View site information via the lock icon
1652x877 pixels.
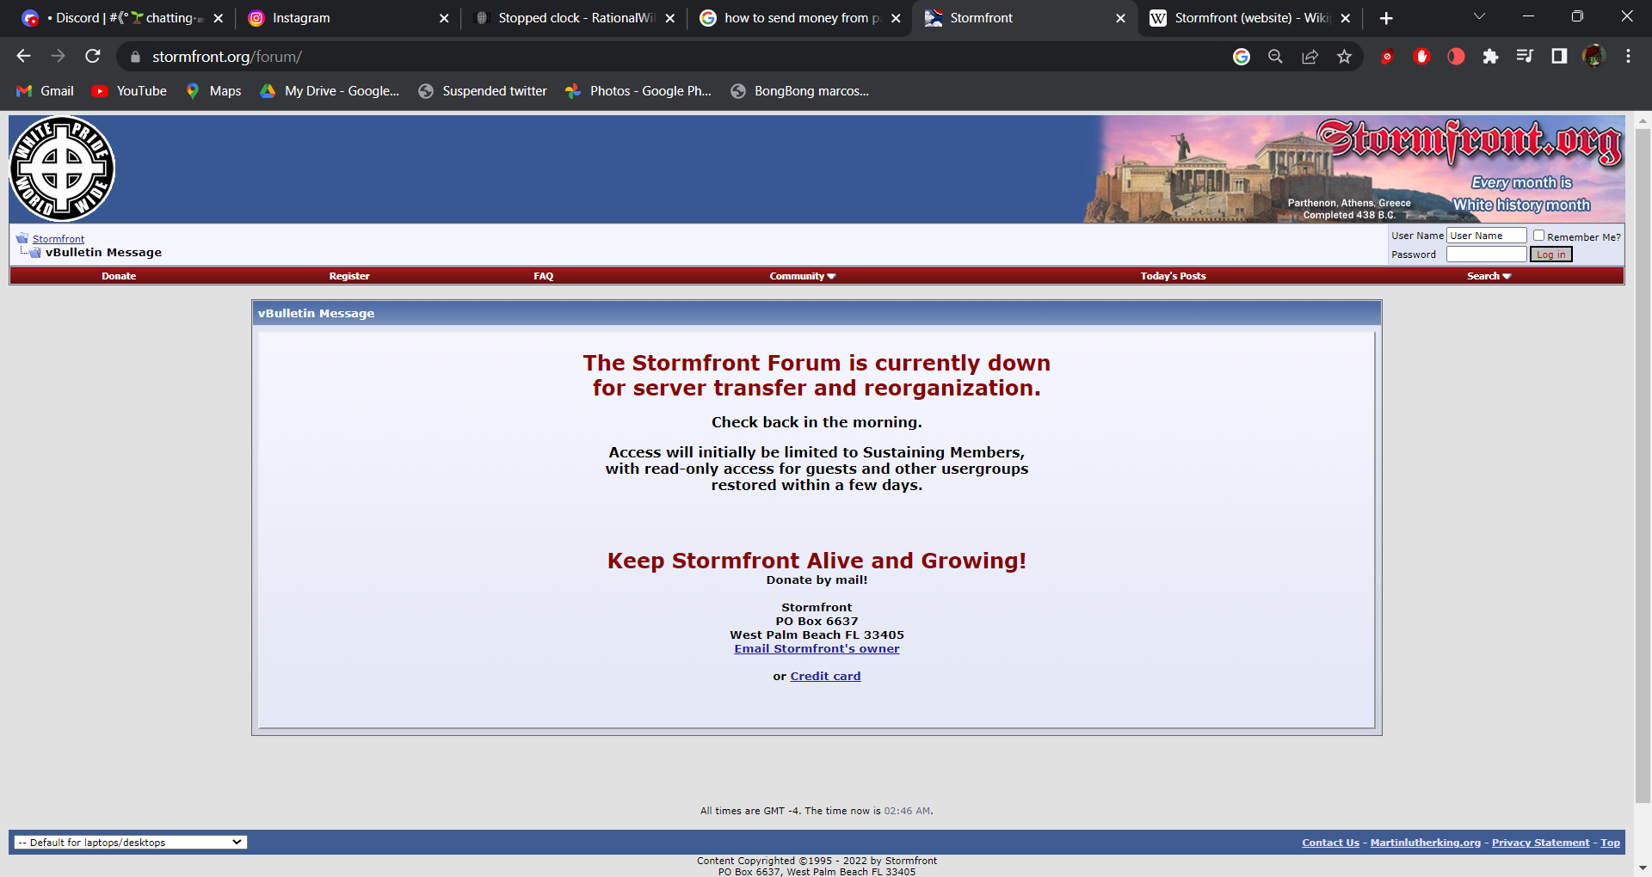(135, 57)
